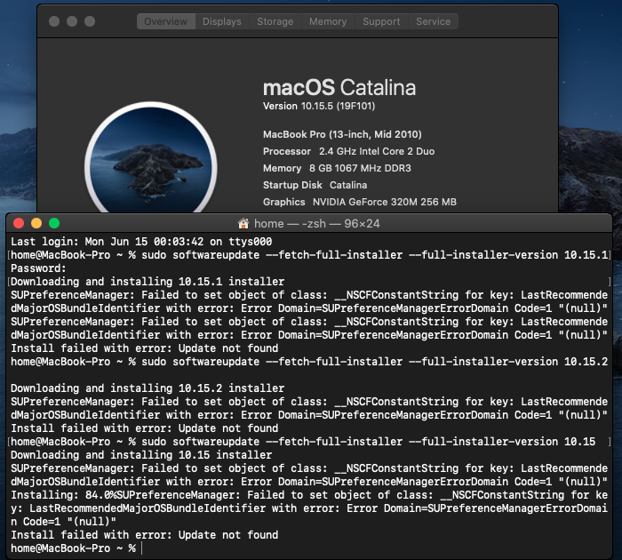Maximize the Terminal window with green button

(54, 223)
